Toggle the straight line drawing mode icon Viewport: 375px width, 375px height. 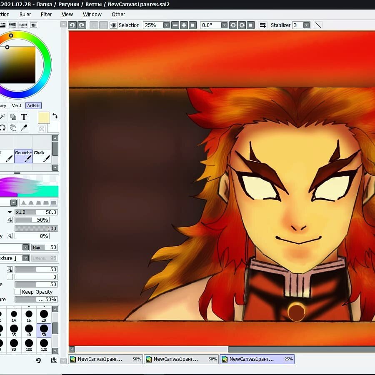pos(318,25)
